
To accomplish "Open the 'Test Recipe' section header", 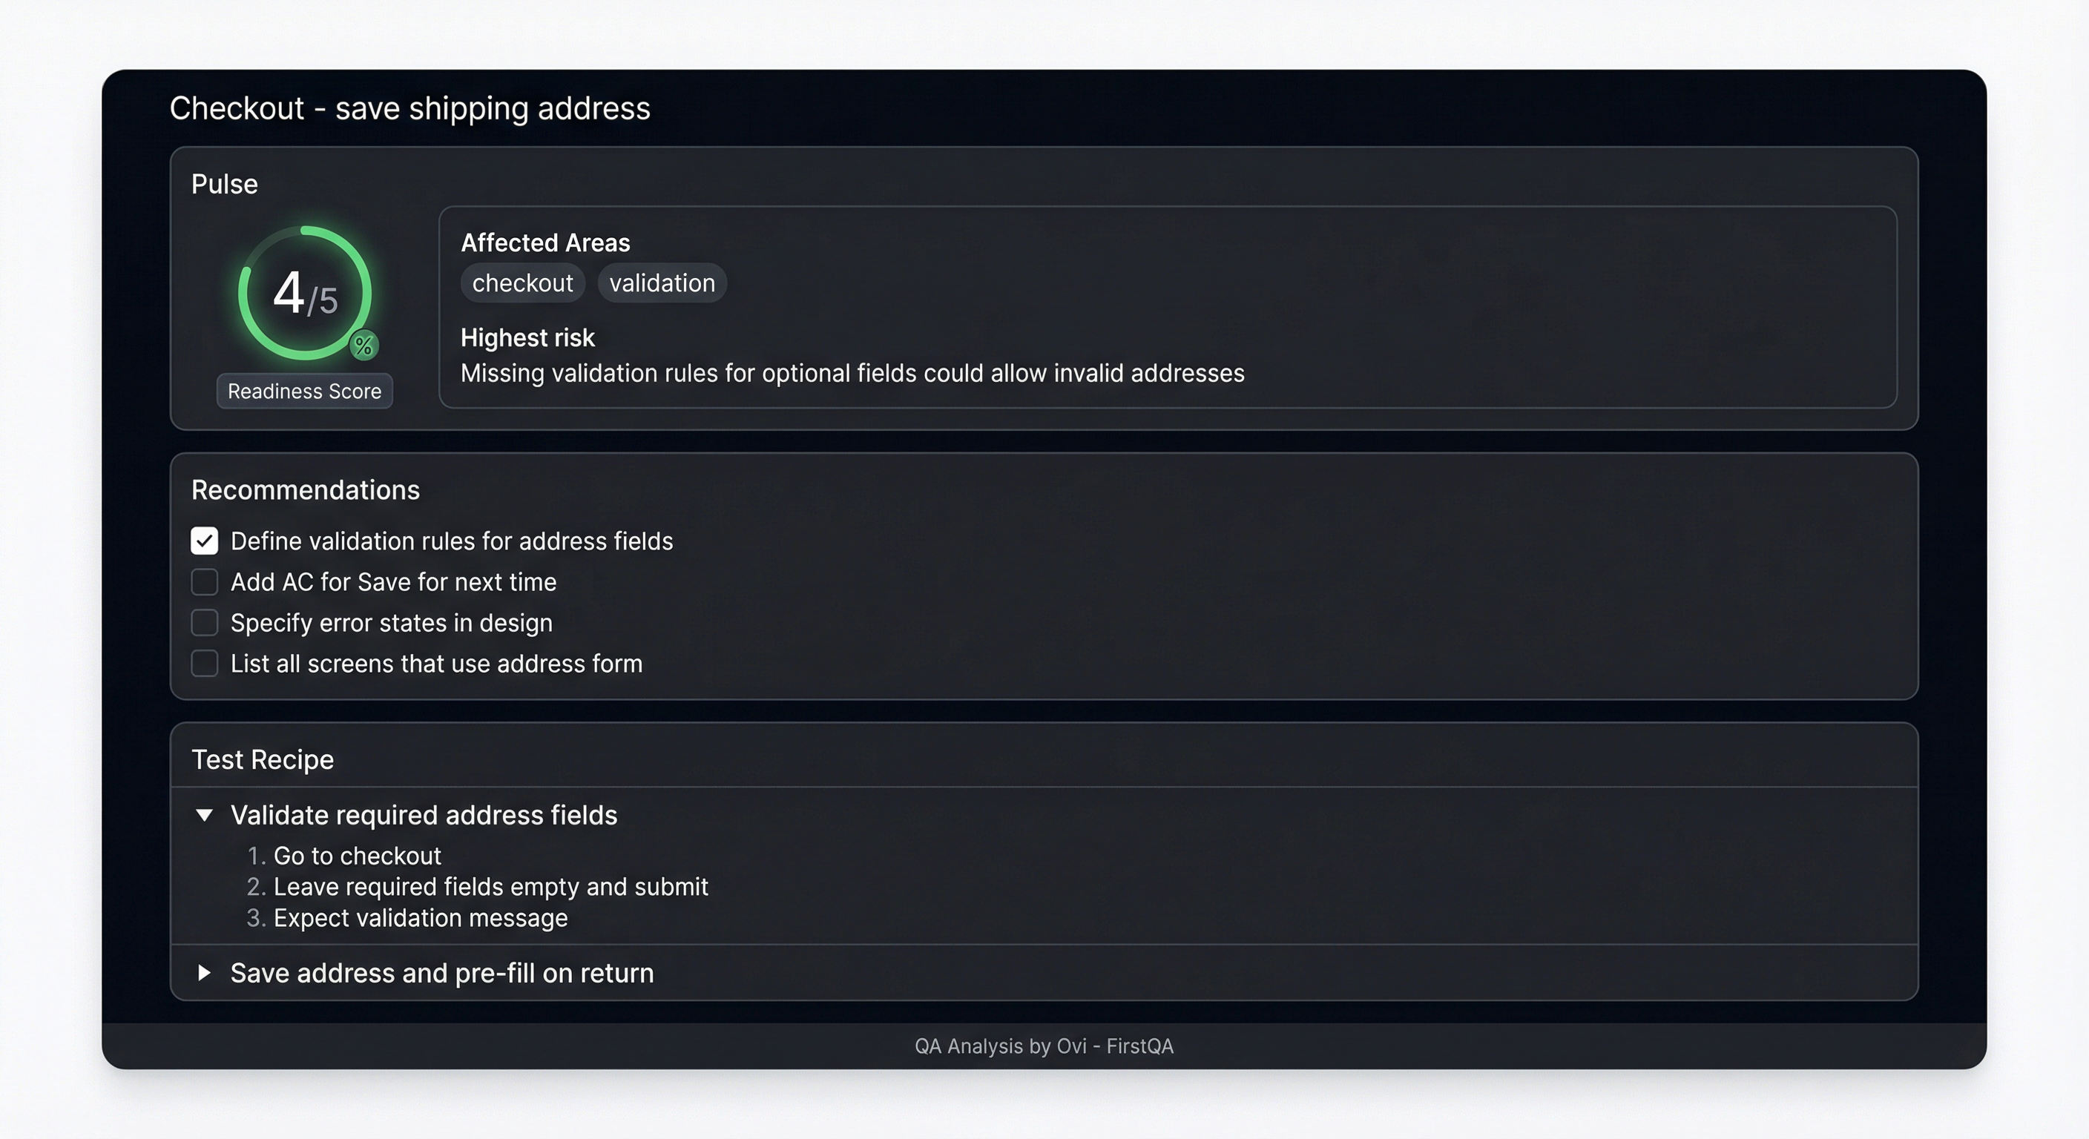I will [x=262, y=759].
